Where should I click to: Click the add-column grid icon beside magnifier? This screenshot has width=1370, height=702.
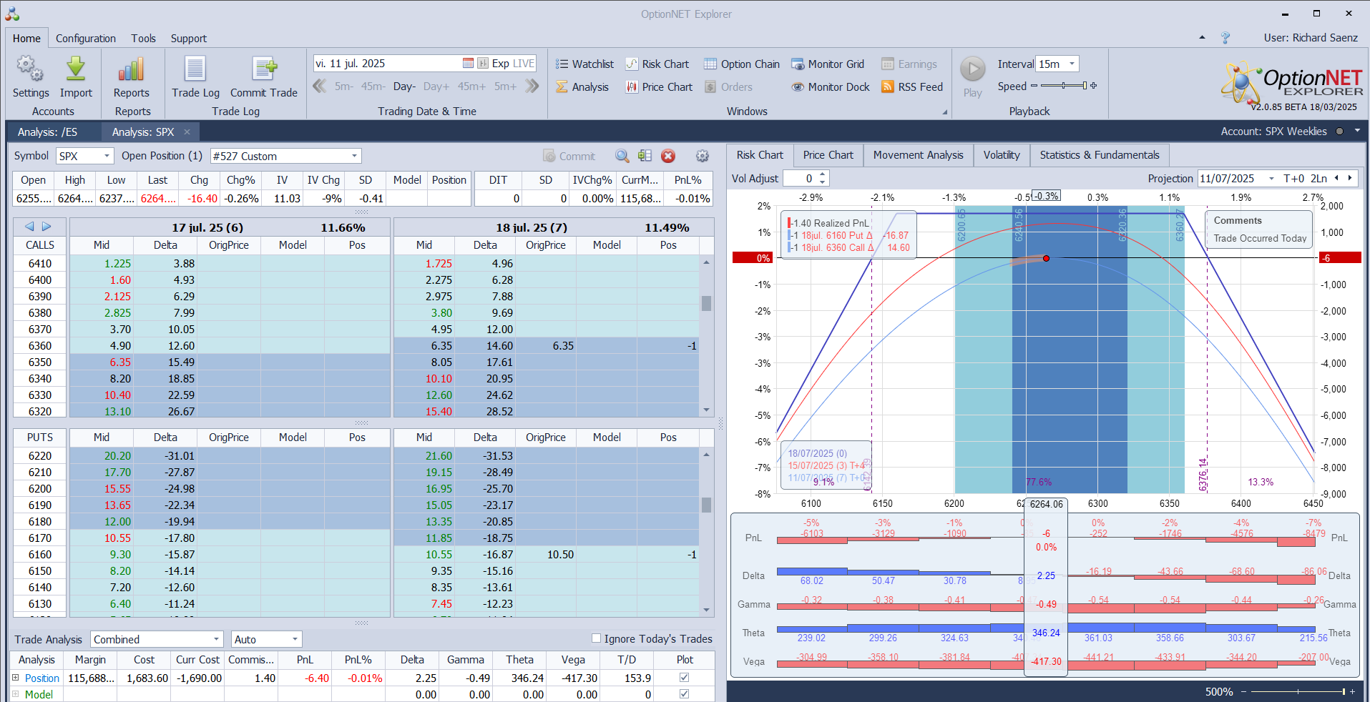[x=645, y=156]
